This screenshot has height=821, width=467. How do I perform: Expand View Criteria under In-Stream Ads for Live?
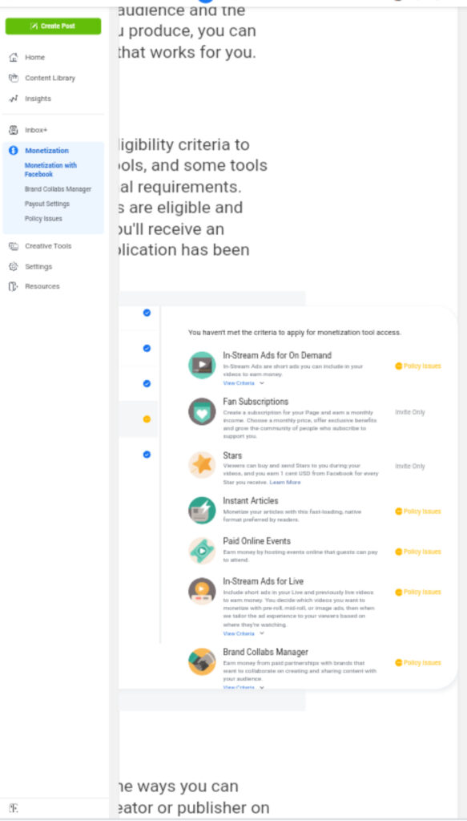(244, 633)
